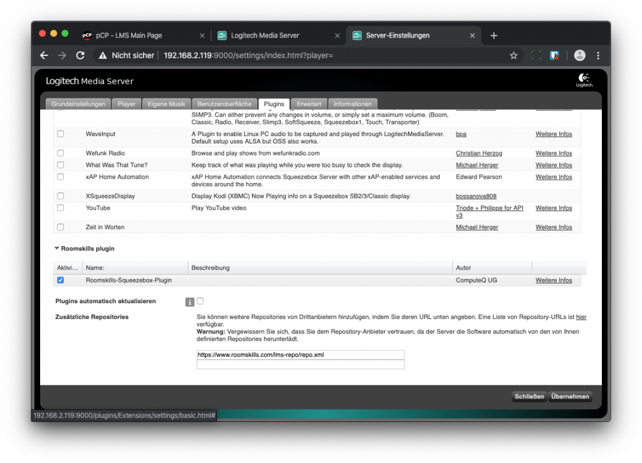Click the Übernehmen button
Image resolution: width=642 pixels, height=463 pixels.
(570, 397)
